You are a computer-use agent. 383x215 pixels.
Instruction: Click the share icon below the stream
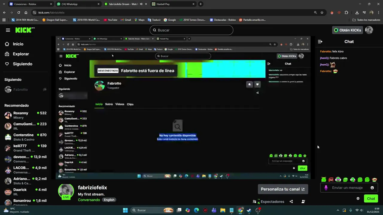(x=291, y=202)
